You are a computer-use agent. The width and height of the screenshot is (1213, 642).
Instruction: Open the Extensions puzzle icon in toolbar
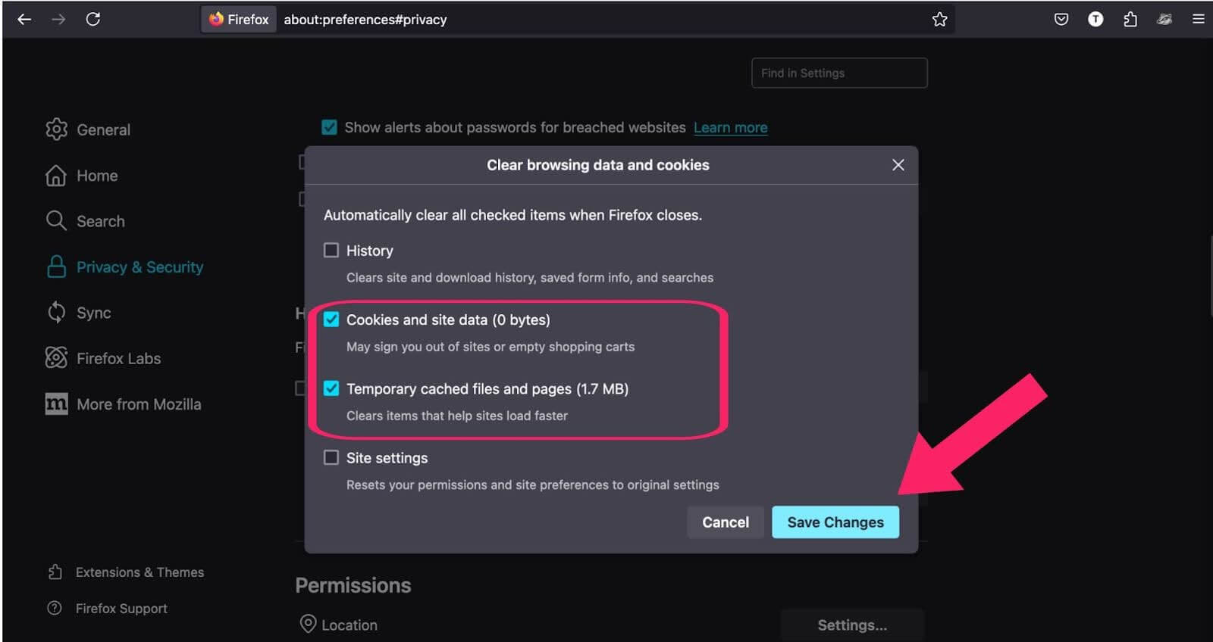tap(1130, 19)
